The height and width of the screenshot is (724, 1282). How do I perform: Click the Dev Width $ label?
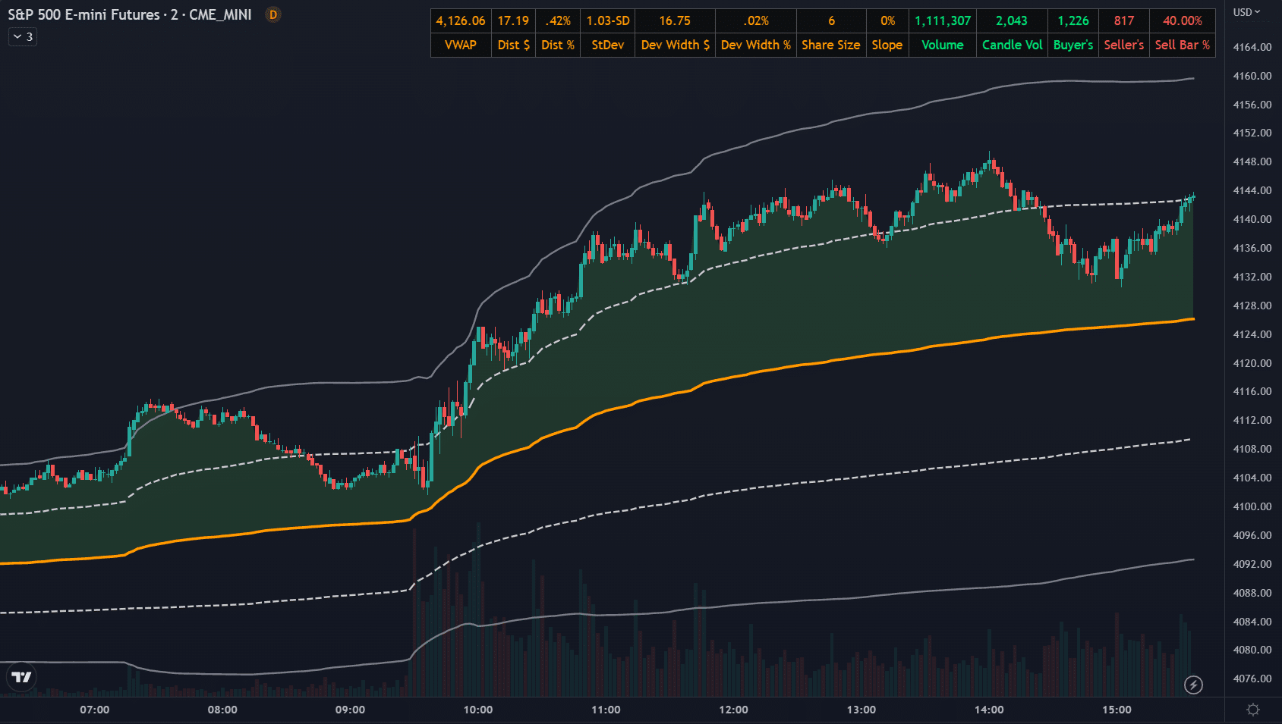coord(675,45)
